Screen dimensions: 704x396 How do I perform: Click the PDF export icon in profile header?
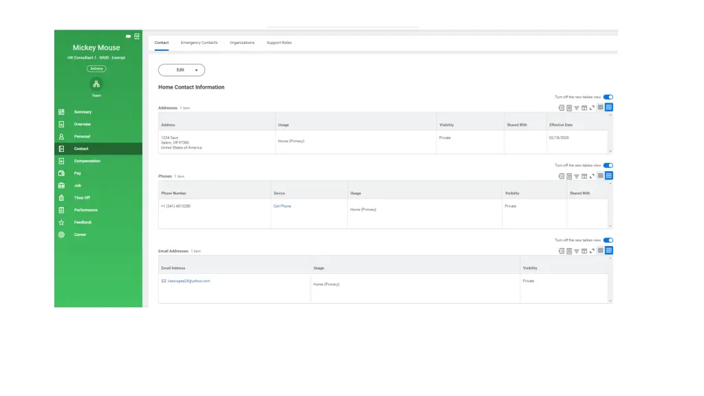[x=137, y=36]
